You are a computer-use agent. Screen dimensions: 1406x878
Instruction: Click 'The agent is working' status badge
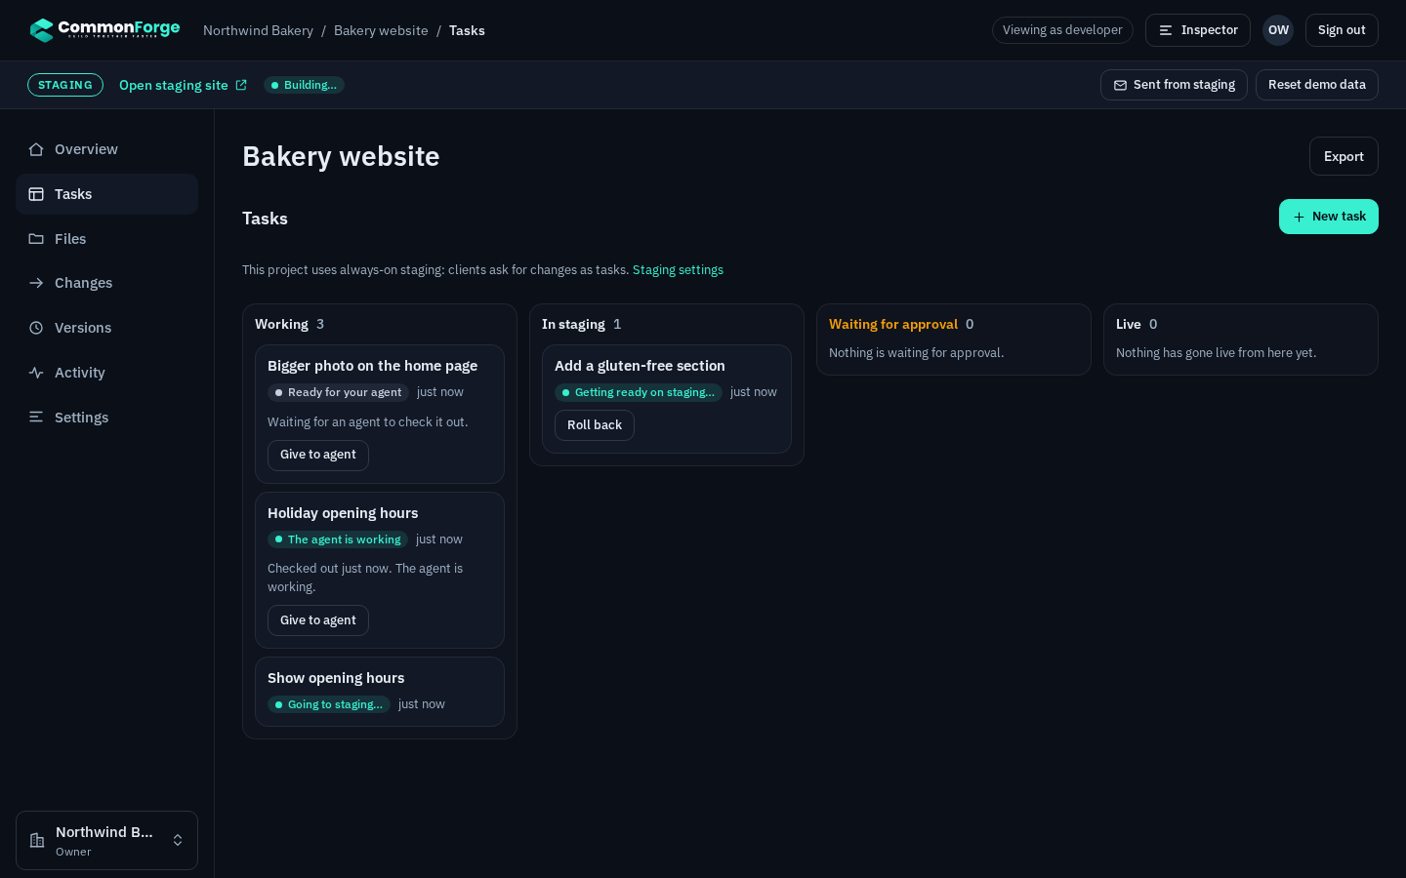click(338, 539)
